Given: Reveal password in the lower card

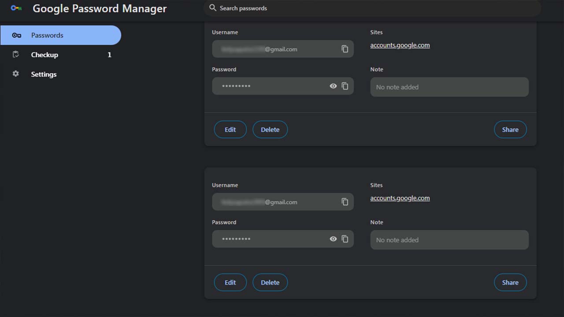Looking at the screenshot, I should (x=333, y=239).
